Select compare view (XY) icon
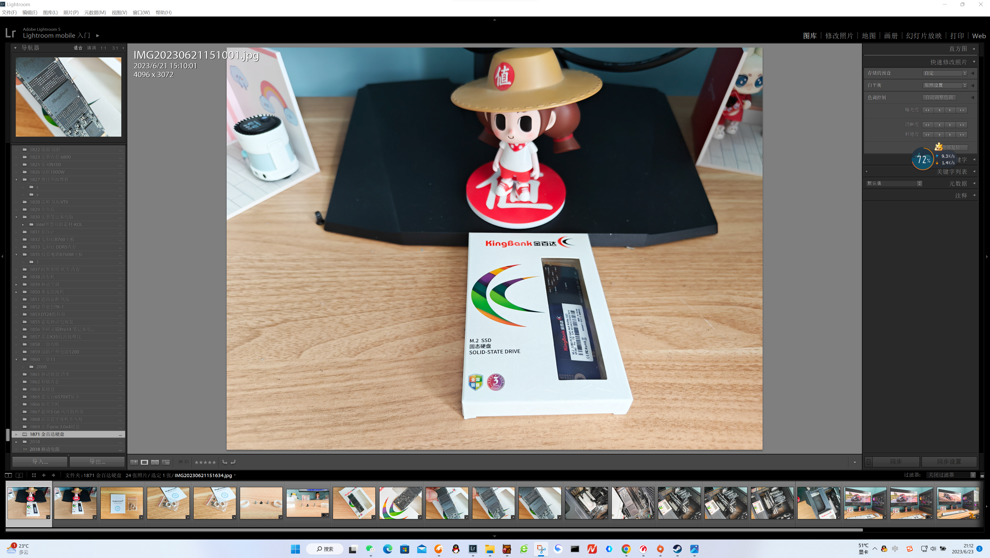This screenshot has width=990, height=558. pos(155,462)
